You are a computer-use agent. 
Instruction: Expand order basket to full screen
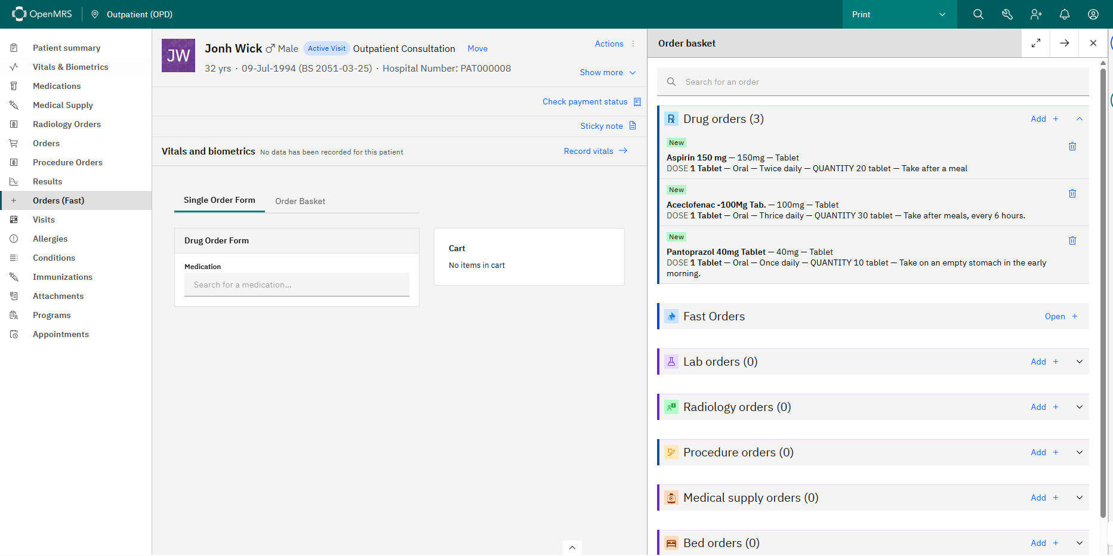click(x=1036, y=43)
